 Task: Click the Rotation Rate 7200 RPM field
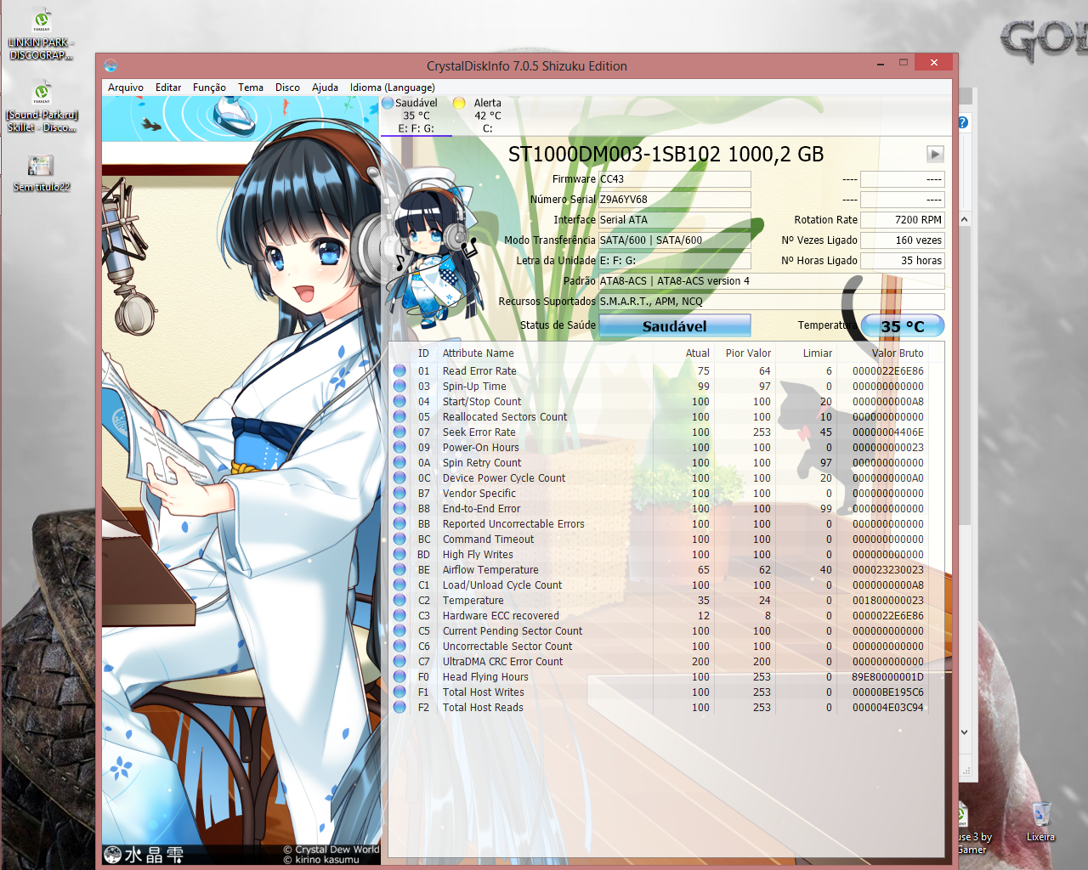click(x=903, y=220)
